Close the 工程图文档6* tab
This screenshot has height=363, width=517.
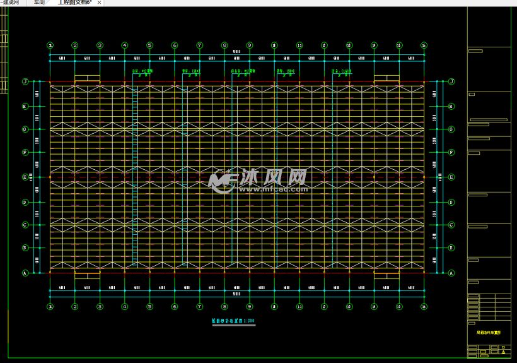99,3
